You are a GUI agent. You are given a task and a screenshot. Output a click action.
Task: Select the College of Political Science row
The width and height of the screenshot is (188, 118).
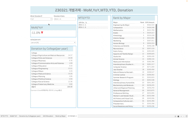tap(52, 79)
